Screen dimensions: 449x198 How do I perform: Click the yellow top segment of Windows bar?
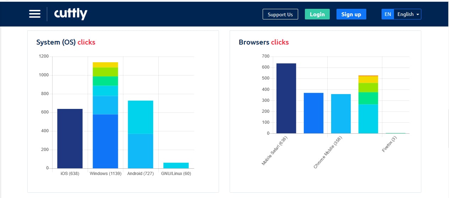[105, 65]
